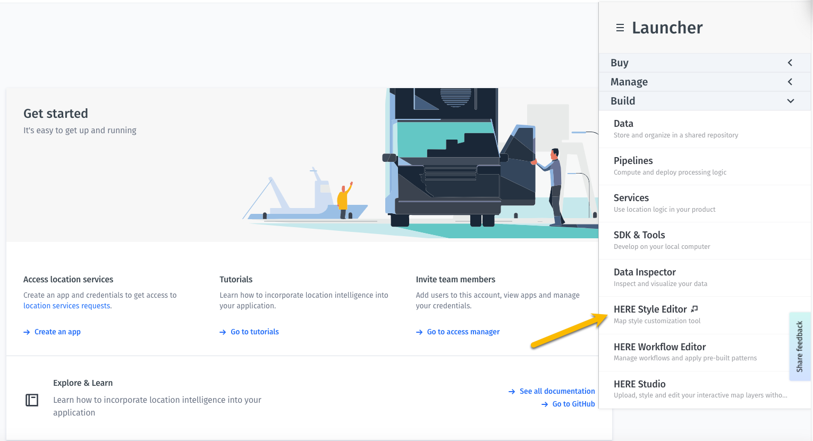Expand the Buy section chevron

790,63
